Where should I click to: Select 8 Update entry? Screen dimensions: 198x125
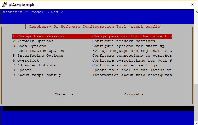pos(92,70)
